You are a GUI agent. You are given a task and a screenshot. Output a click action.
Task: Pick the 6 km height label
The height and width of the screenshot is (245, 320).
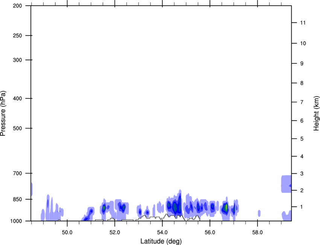tap(302, 121)
